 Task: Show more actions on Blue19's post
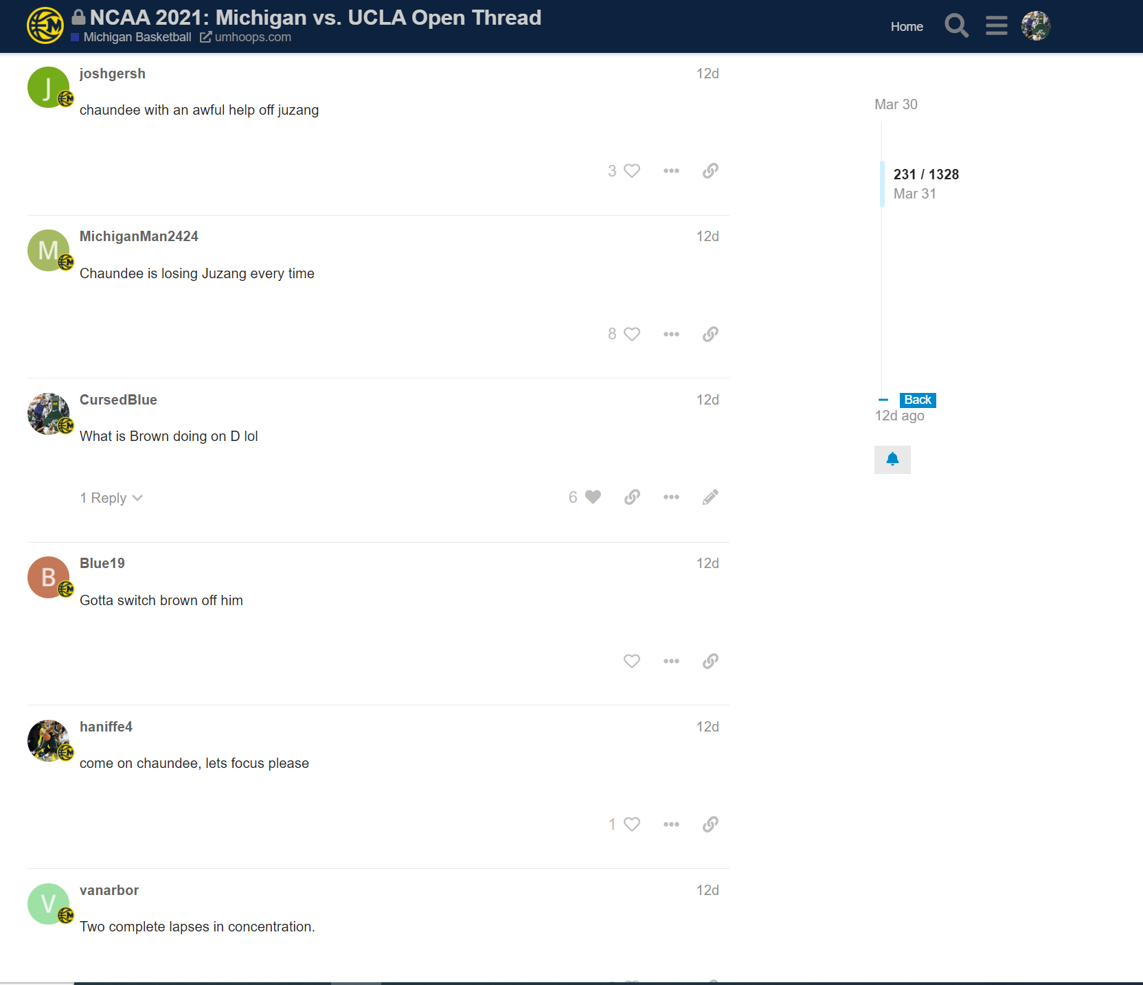[x=671, y=661]
